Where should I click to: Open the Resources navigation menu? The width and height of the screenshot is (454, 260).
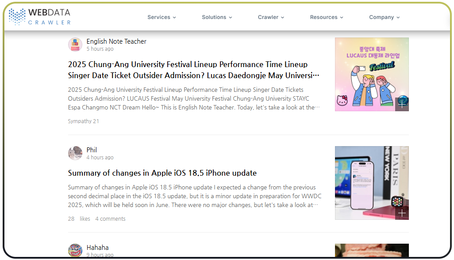(x=327, y=17)
